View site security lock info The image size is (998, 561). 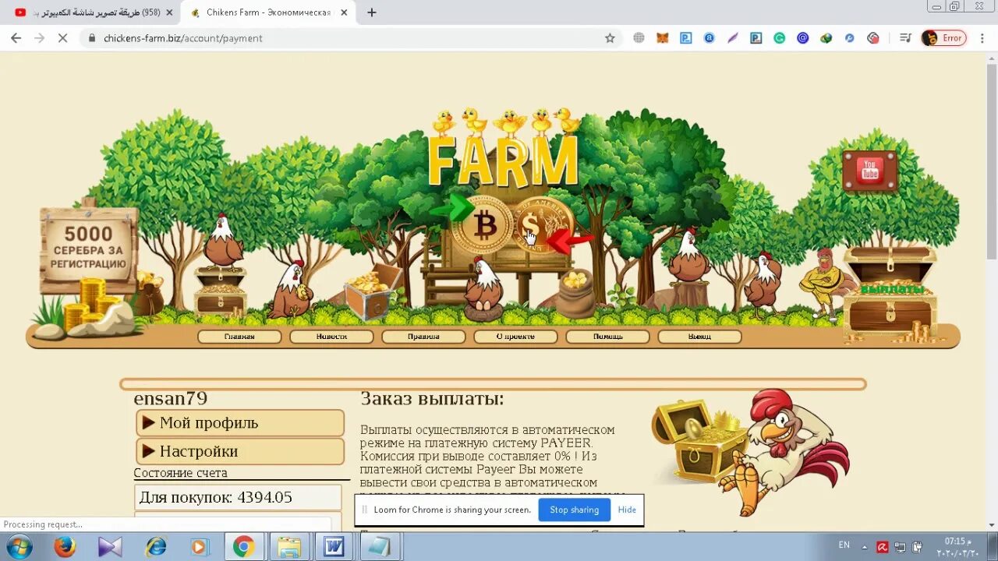(92, 37)
